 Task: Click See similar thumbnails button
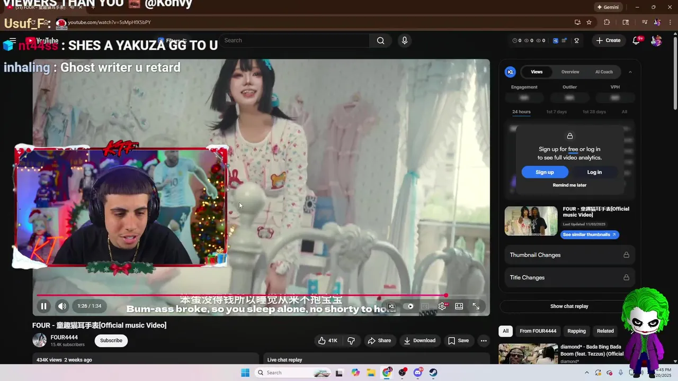click(x=590, y=234)
